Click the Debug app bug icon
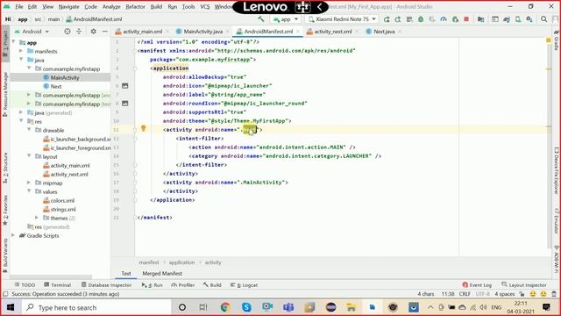This screenshot has width=561, height=316. [x=421, y=19]
